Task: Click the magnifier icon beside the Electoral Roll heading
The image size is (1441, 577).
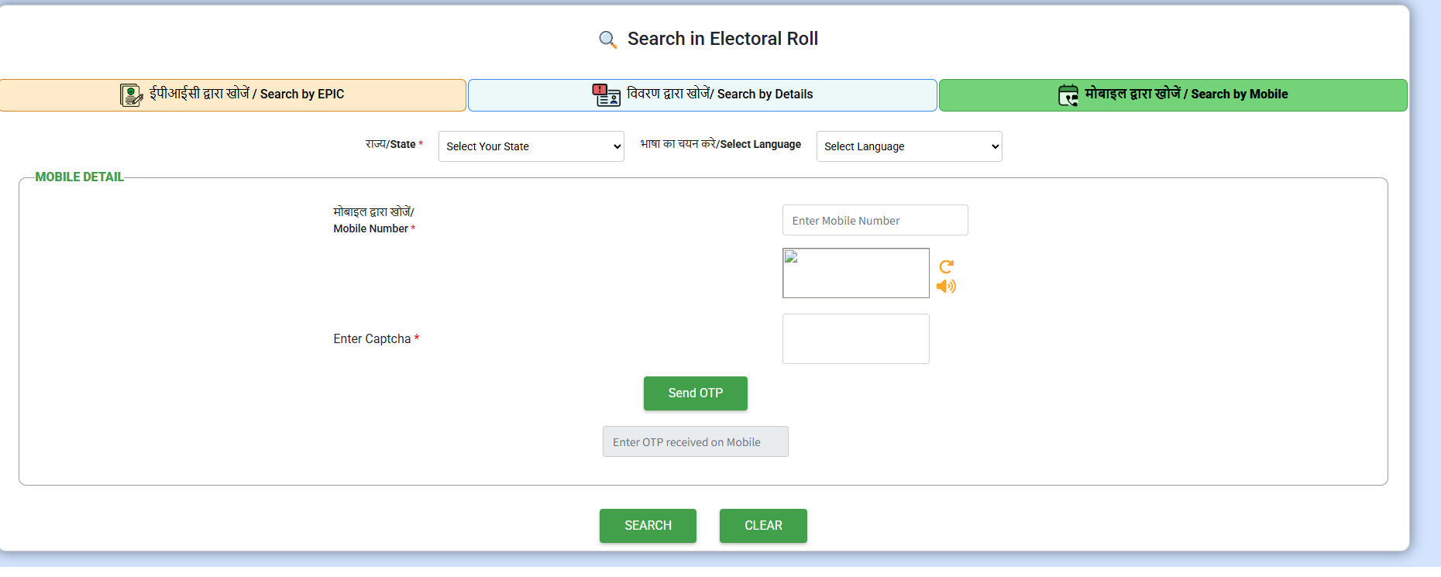Action: click(607, 39)
